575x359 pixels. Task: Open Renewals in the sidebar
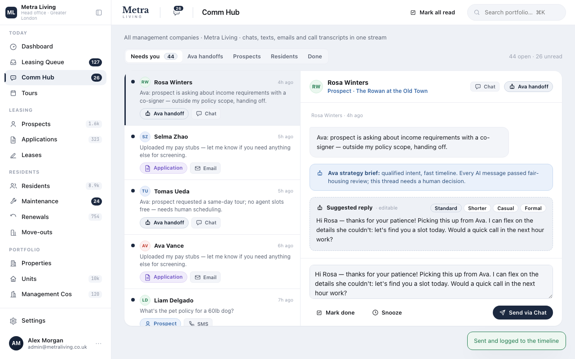click(x=56, y=217)
